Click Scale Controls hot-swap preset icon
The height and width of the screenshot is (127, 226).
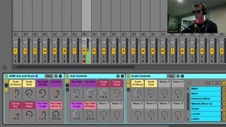(178, 76)
